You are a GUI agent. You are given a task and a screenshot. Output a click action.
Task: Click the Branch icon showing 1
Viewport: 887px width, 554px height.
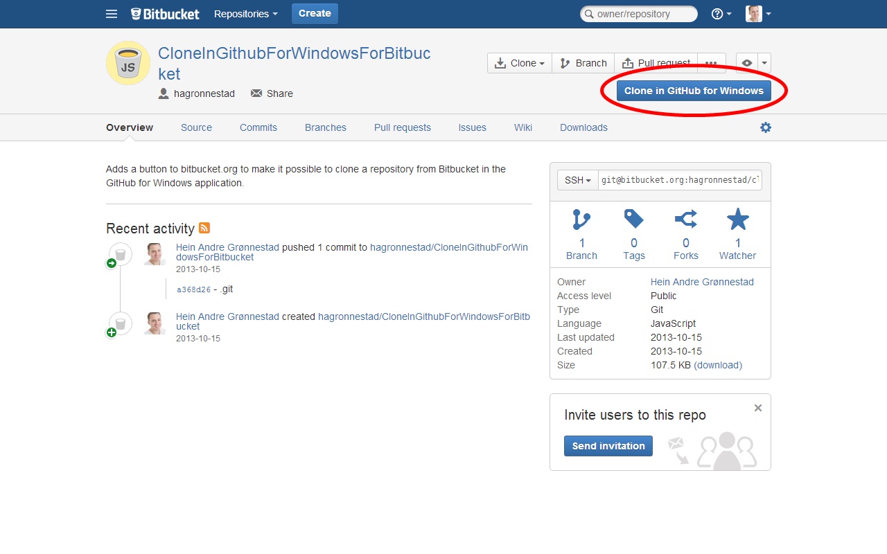tap(581, 220)
